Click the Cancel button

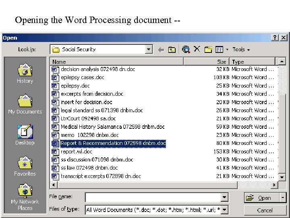point(265,210)
